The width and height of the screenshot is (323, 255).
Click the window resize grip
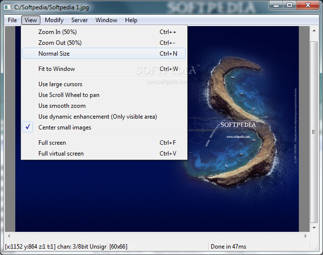pyautogui.click(x=316, y=248)
